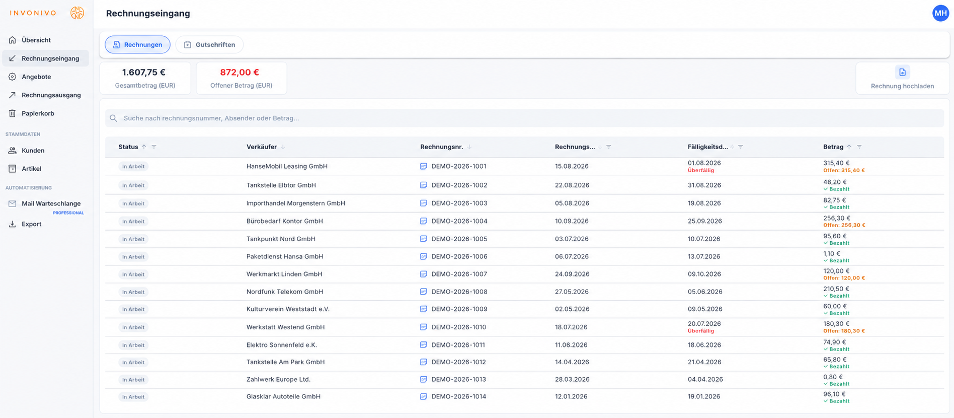Click the Offen: 256,30 € amount
954x418 pixels.
pos(844,225)
